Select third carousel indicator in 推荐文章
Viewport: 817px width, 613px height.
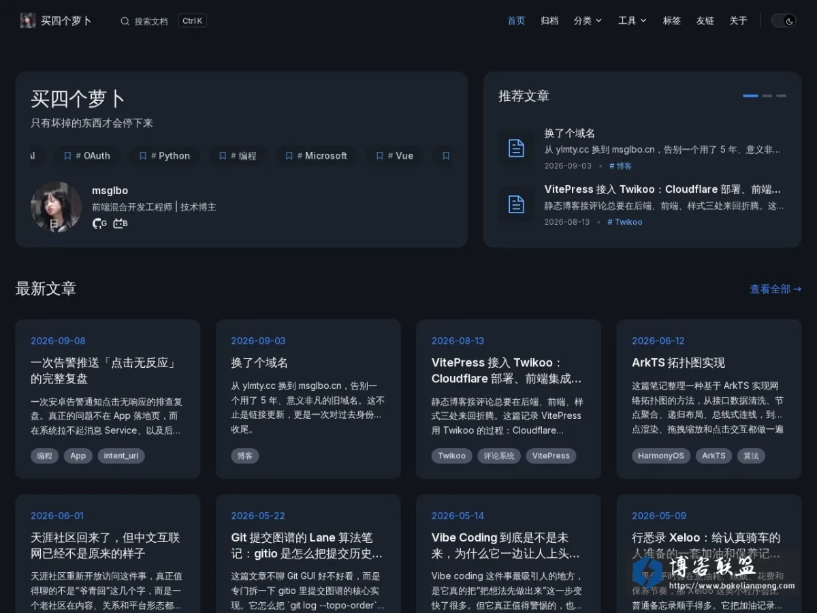781,96
